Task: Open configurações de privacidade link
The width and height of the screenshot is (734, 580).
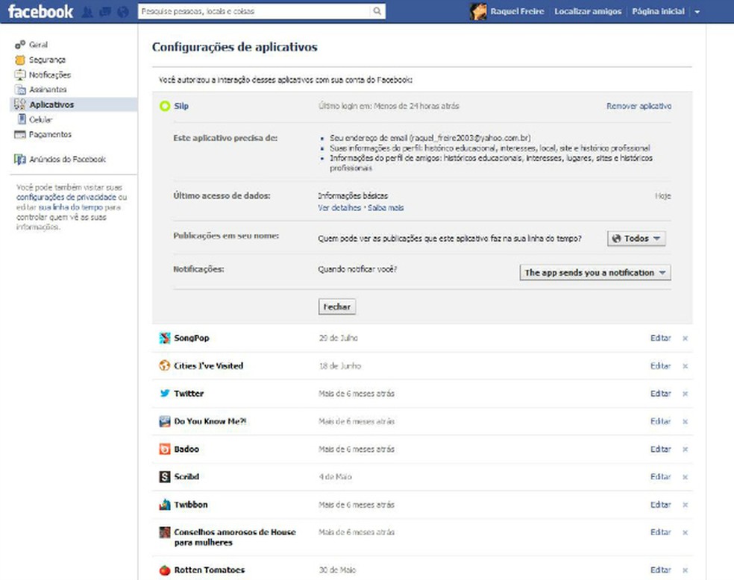Action: pyautogui.click(x=66, y=198)
